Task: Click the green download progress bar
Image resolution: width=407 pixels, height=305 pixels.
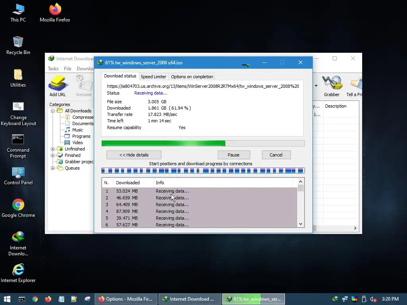Action: click(x=203, y=143)
